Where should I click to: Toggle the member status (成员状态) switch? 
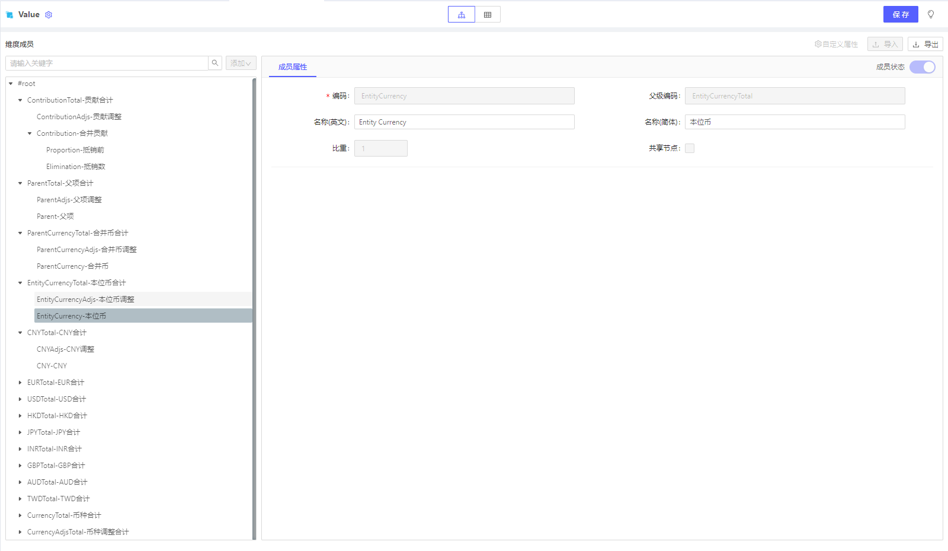click(x=922, y=67)
